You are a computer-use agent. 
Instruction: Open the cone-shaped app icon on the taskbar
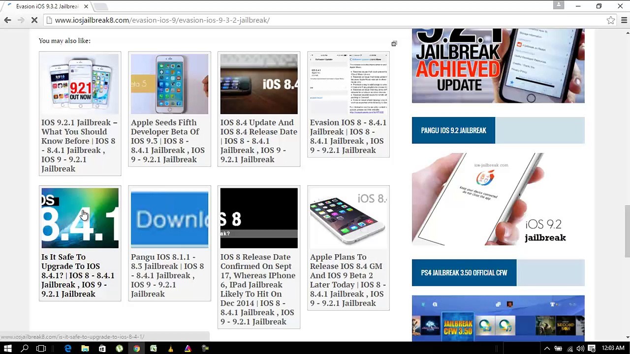170,348
